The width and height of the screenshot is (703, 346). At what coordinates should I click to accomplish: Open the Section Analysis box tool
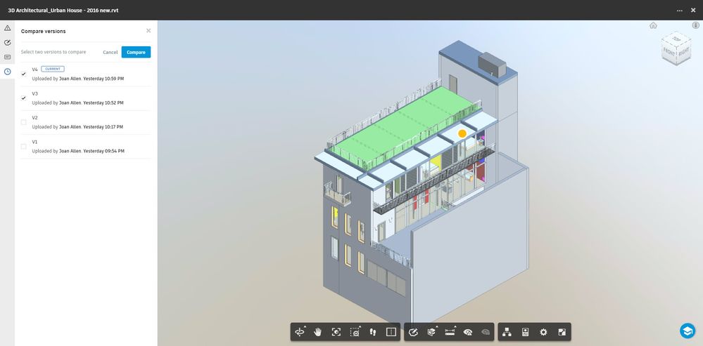click(431, 332)
